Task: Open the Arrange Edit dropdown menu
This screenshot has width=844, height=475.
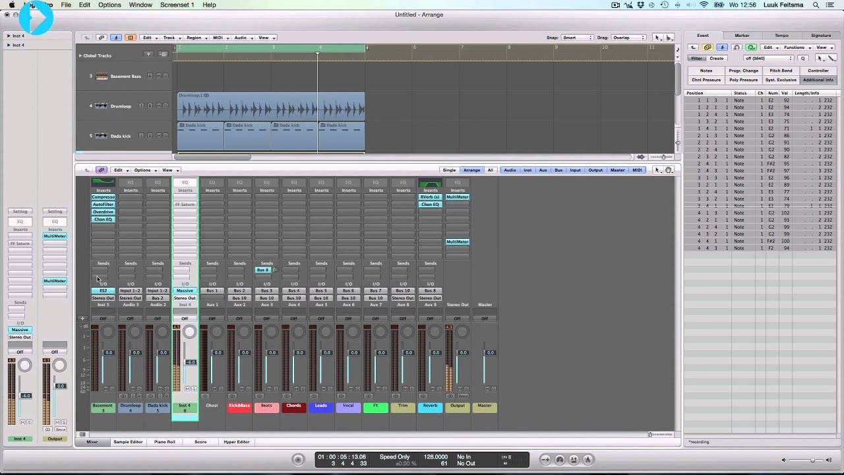Action: [x=149, y=38]
